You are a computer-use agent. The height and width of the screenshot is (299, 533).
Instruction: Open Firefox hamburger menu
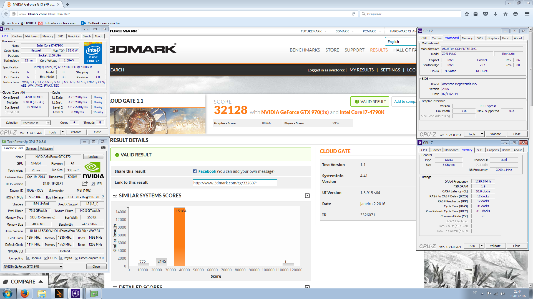pyautogui.click(x=527, y=14)
